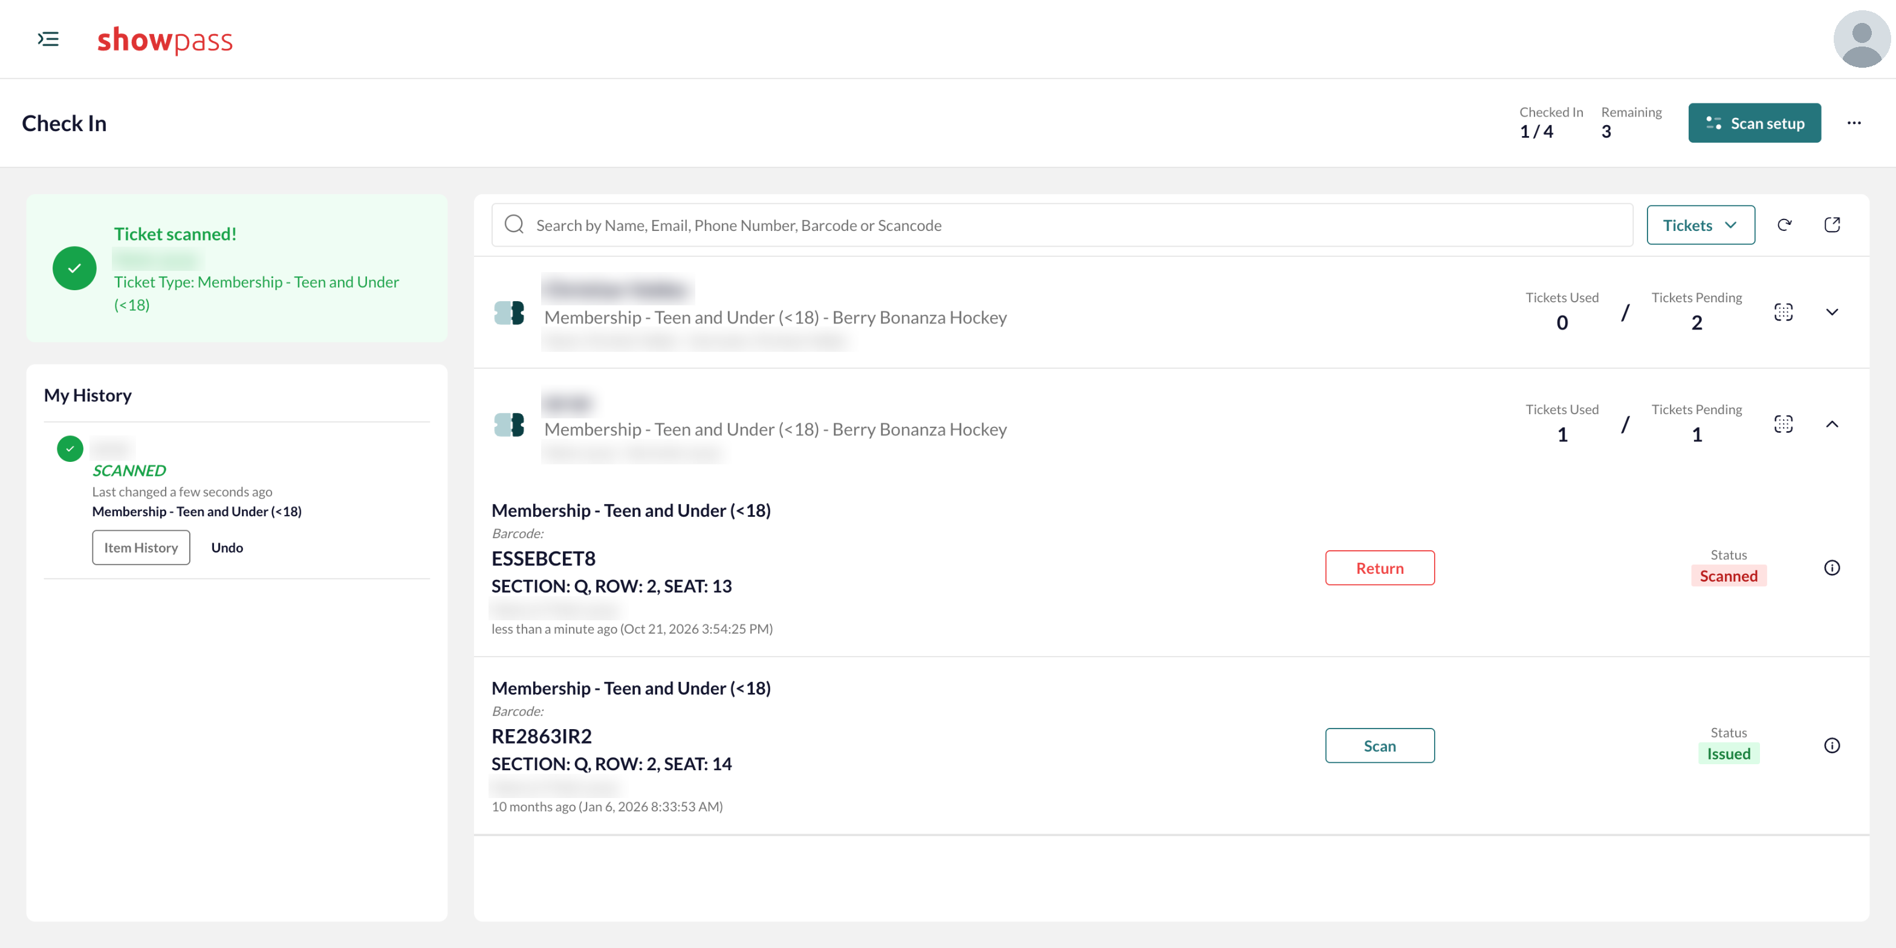Viewport: 1896px width, 948px height.
Task: Click the text SECTION: Q, ROW: 2, SEAT: 13
Action: [612, 586]
